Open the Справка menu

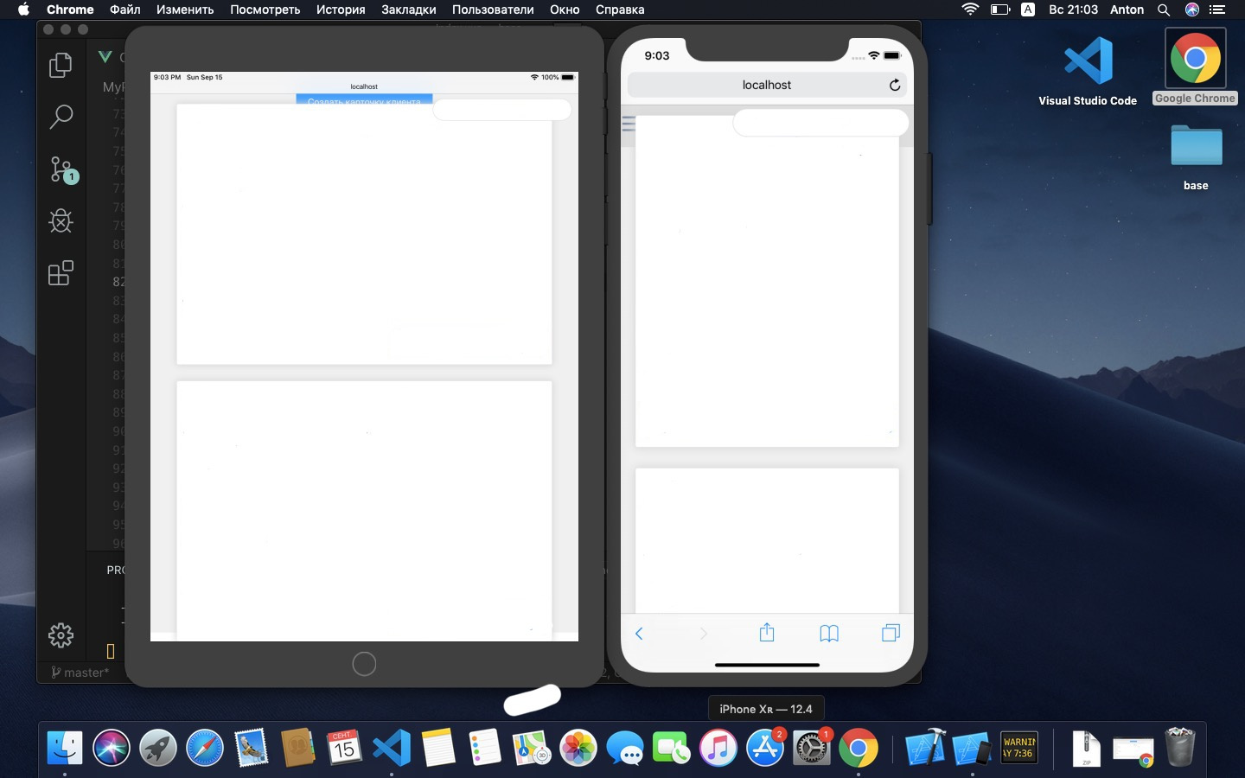[620, 10]
